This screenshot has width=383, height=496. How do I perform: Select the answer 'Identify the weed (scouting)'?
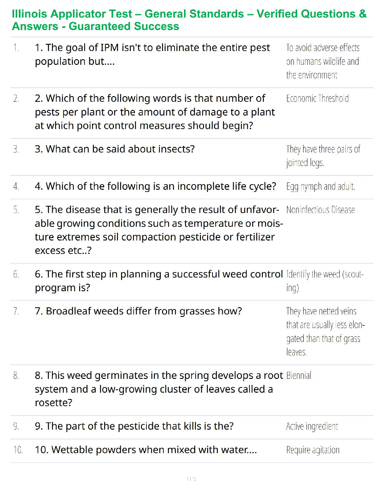tap(325, 281)
